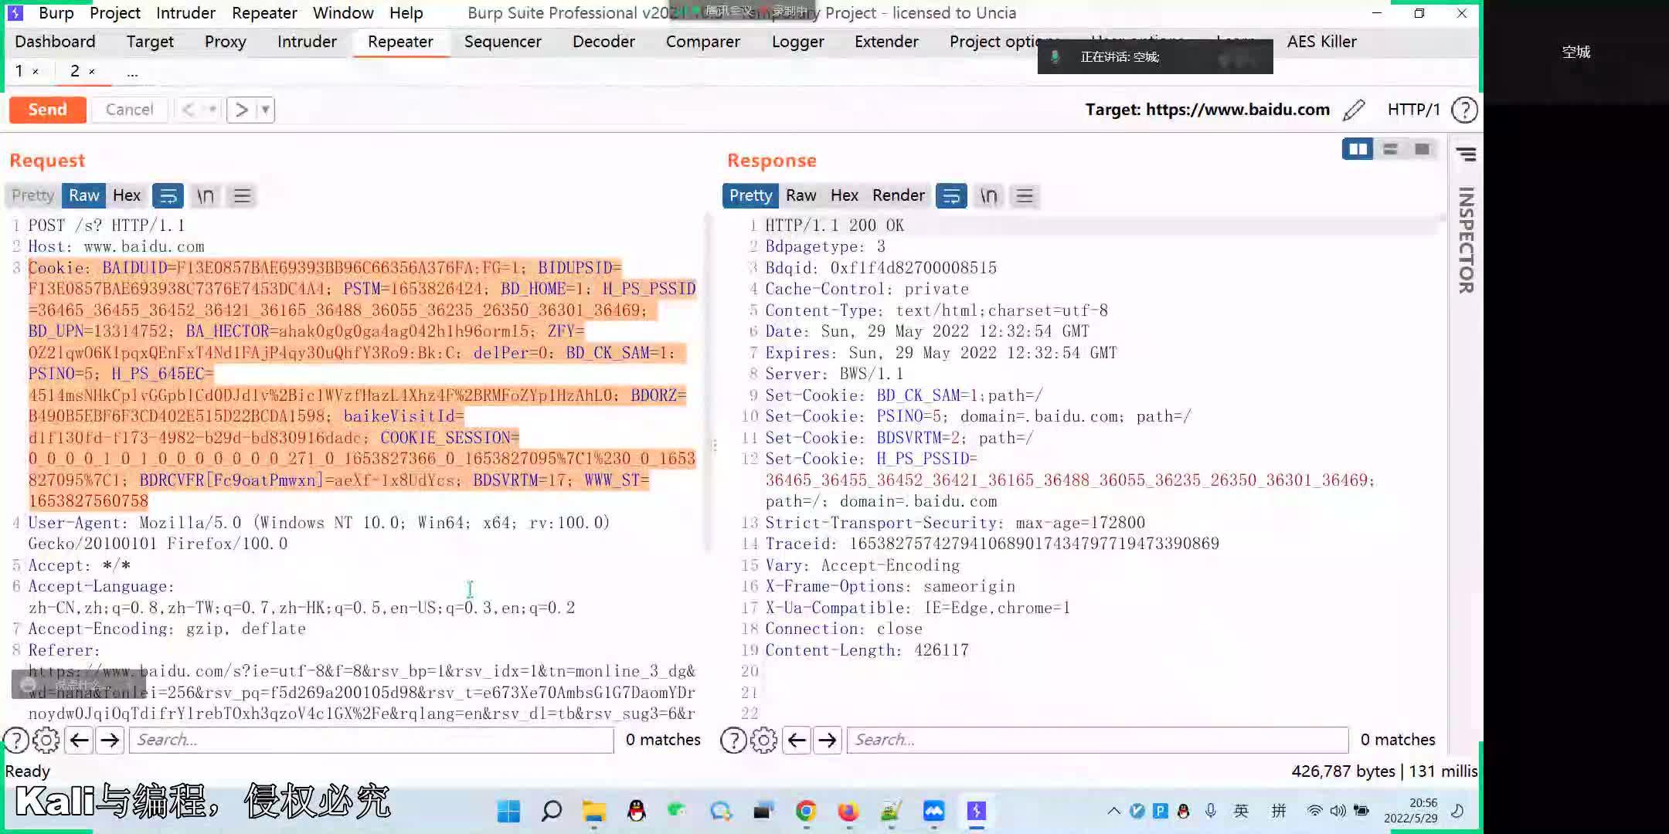Select combined tabs layout view
Viewport: 1669px width, 834px height.
coord(1422,149)
